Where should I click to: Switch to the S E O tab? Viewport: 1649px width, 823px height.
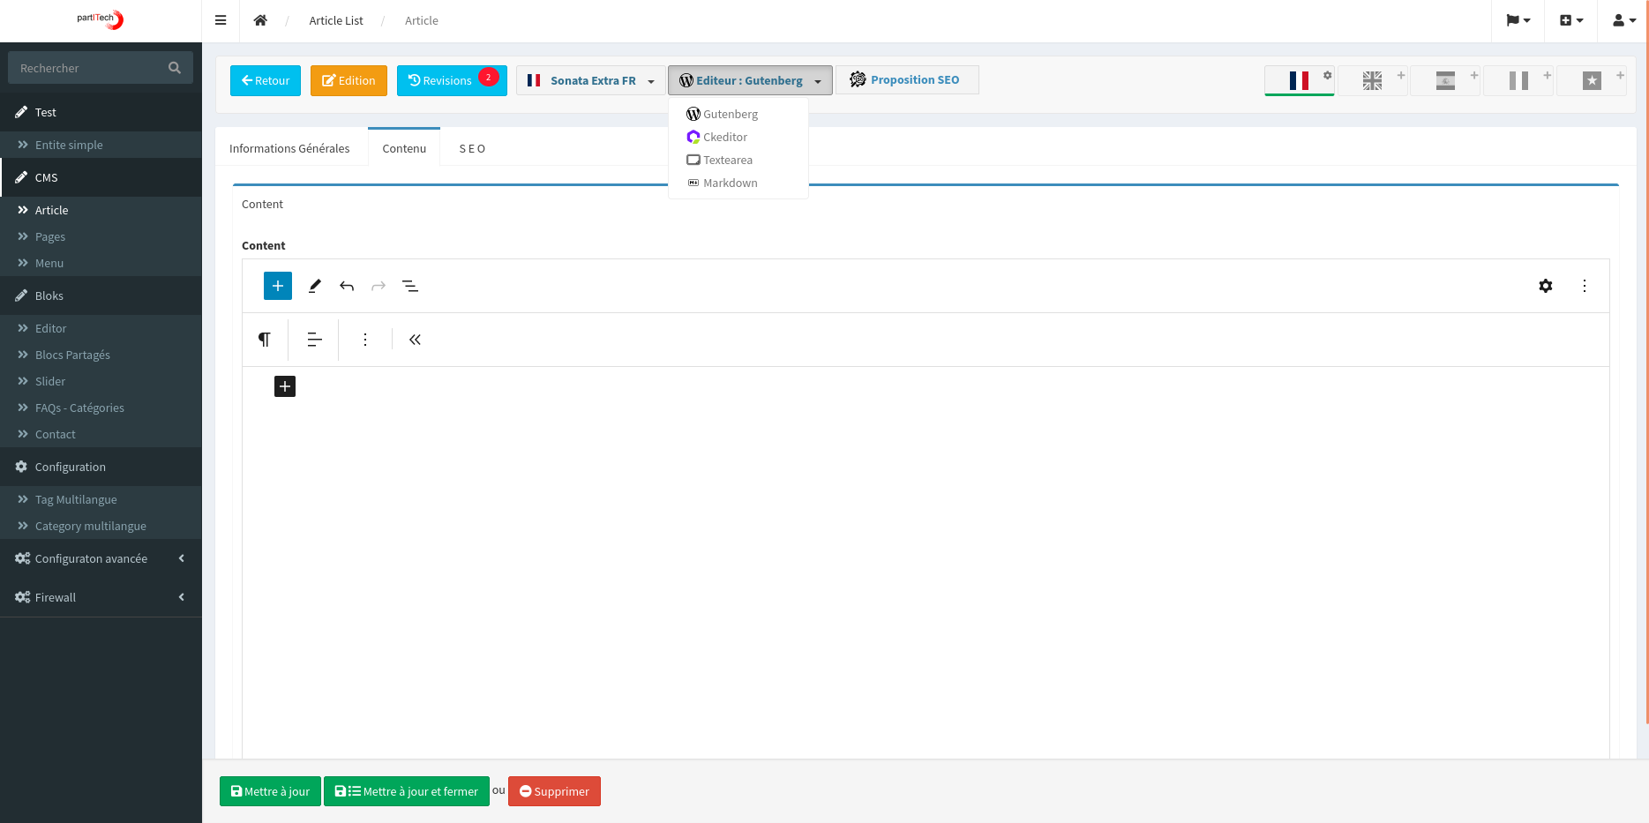coord(472,148)
